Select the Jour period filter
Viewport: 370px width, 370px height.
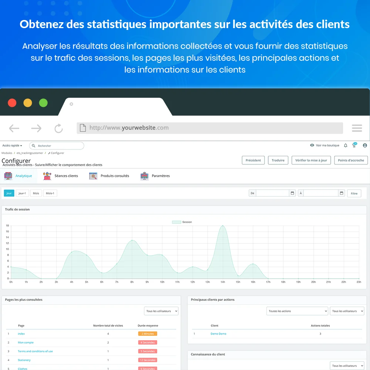(9, 193)
